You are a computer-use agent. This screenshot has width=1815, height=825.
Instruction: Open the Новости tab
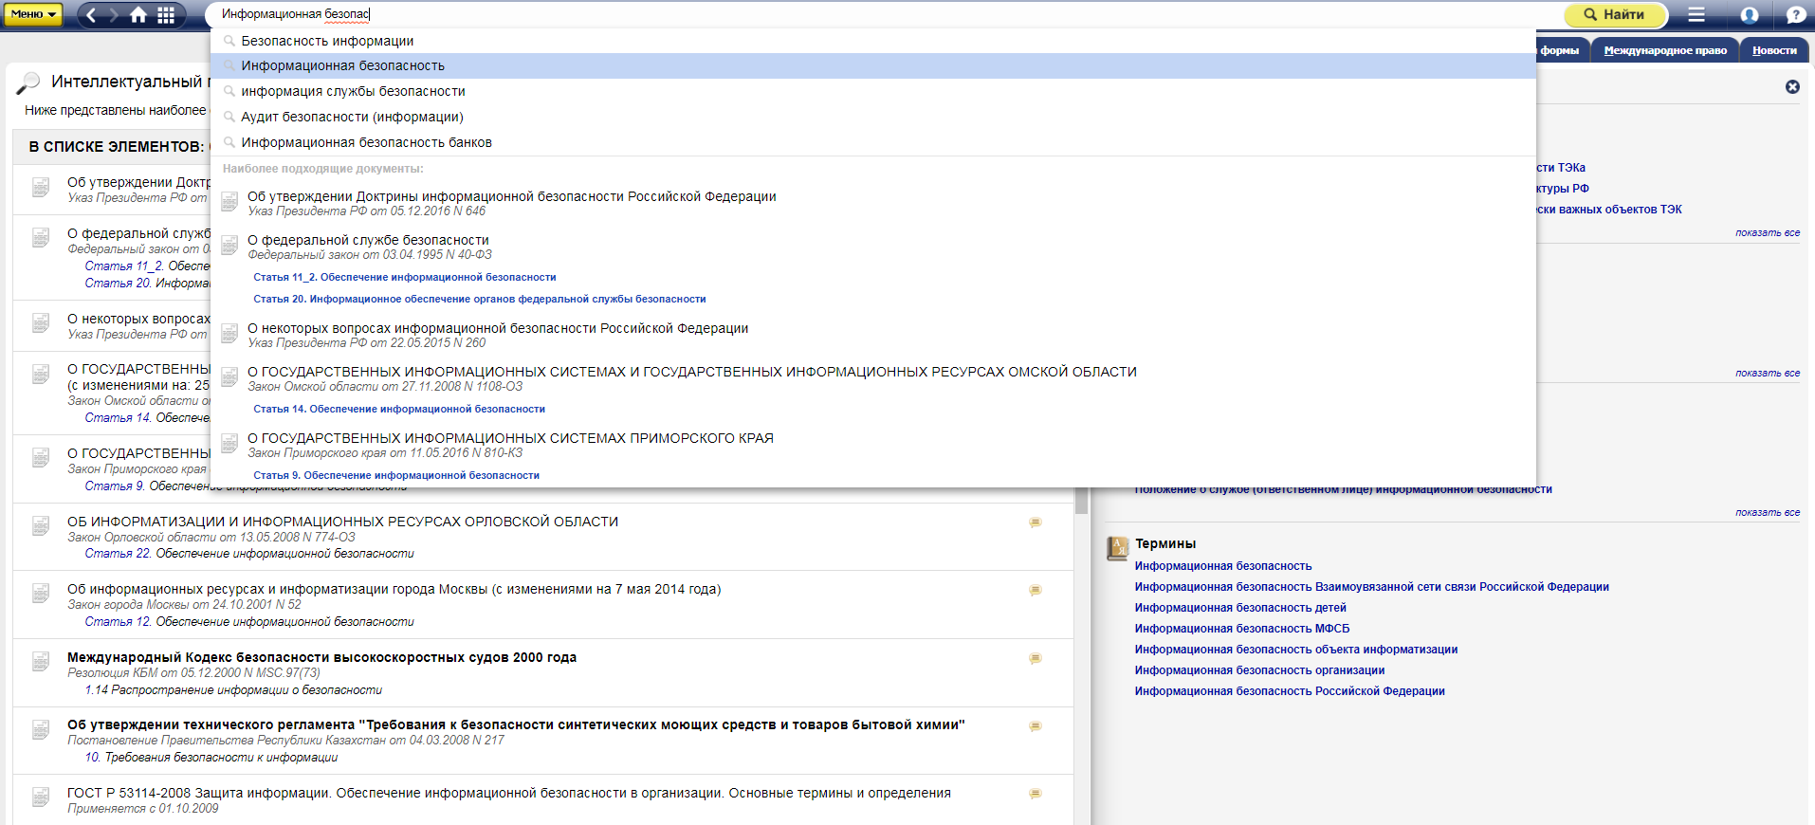click(1774, 50)
